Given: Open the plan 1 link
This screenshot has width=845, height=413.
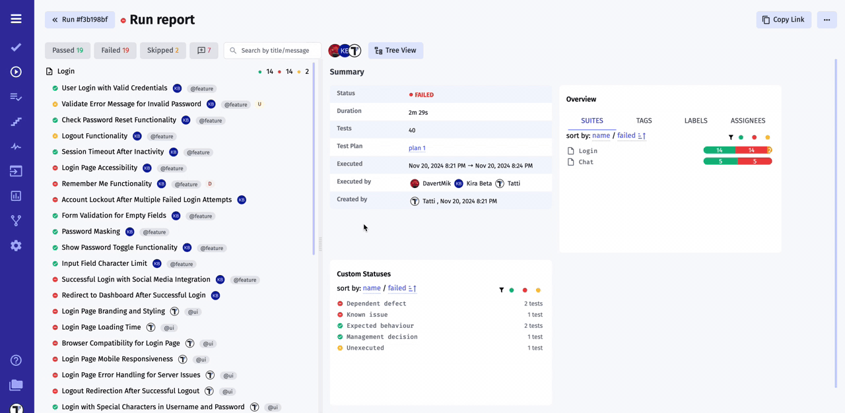Looking at the screenshot, I should click(417, 148).
